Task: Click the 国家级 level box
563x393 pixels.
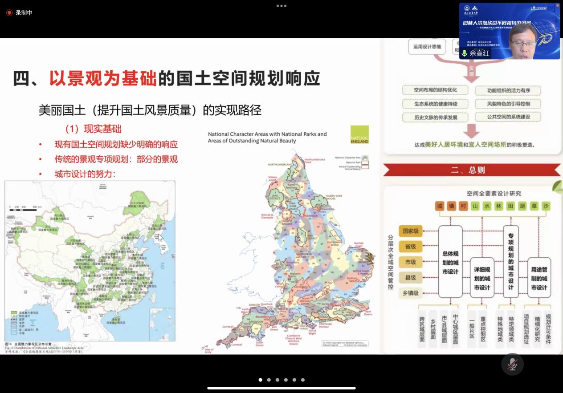Action: [x=409, y=231]
